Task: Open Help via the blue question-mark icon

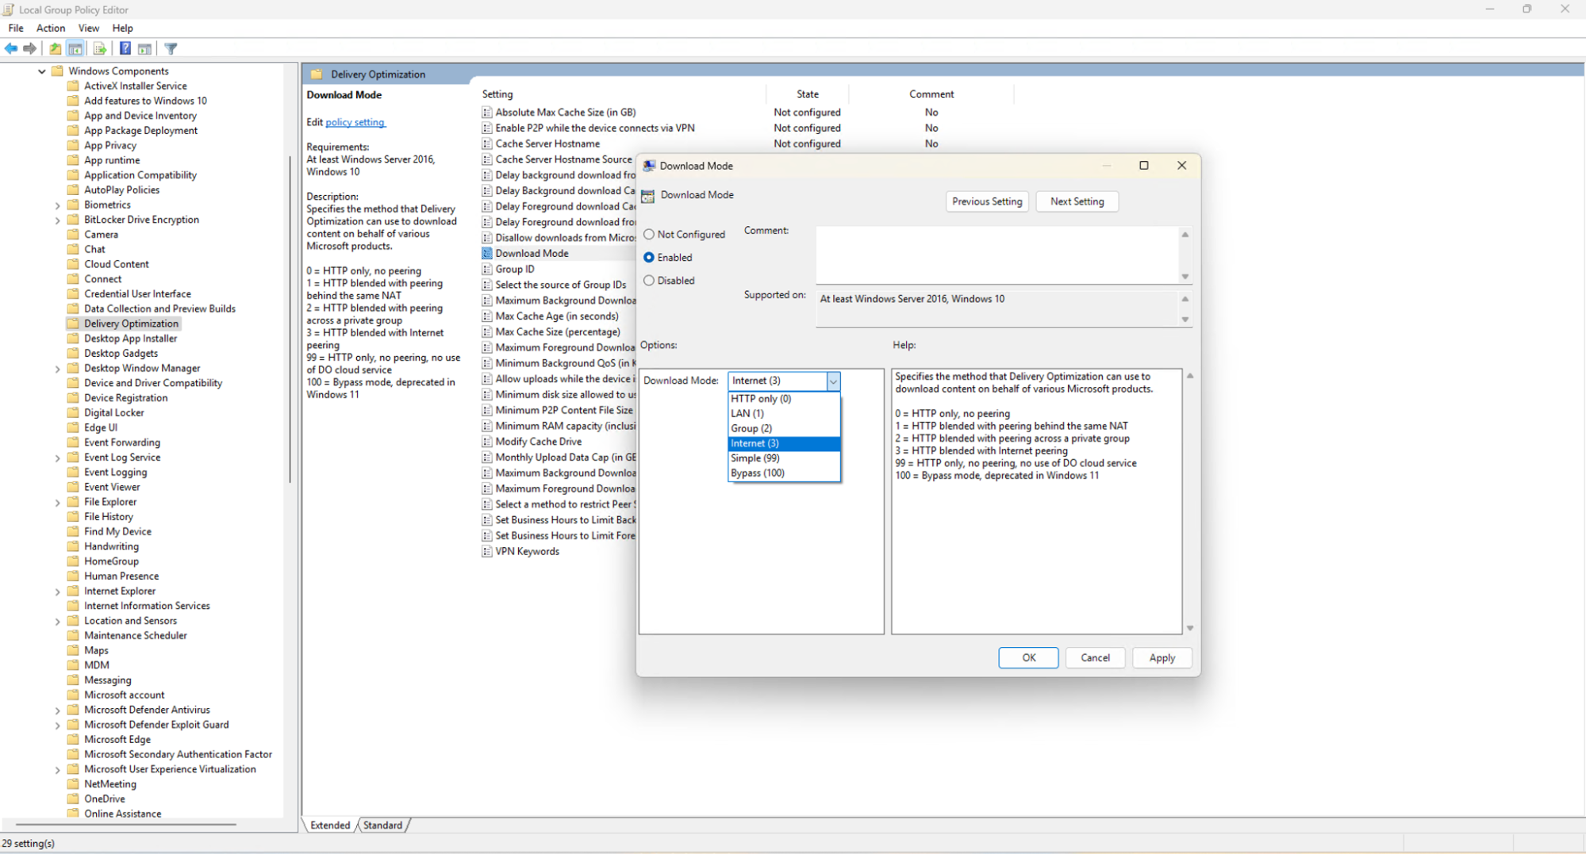Action: [125, 49]
